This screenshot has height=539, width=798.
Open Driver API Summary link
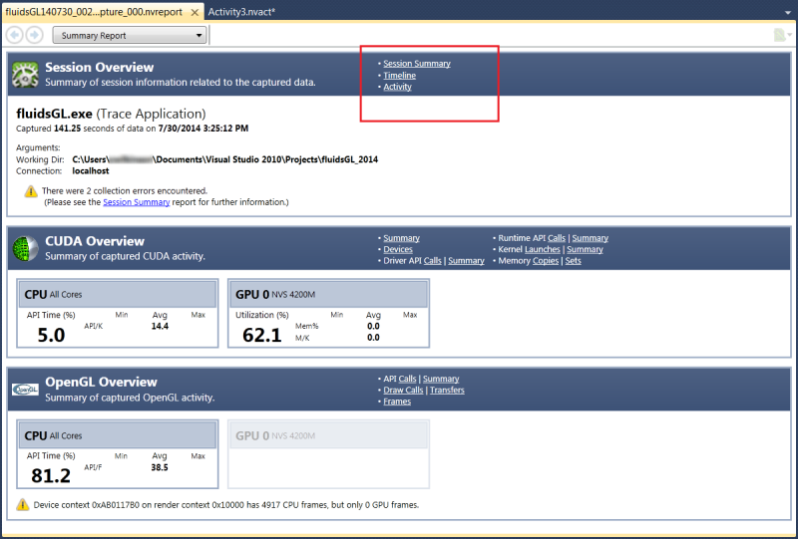point(466,260)
